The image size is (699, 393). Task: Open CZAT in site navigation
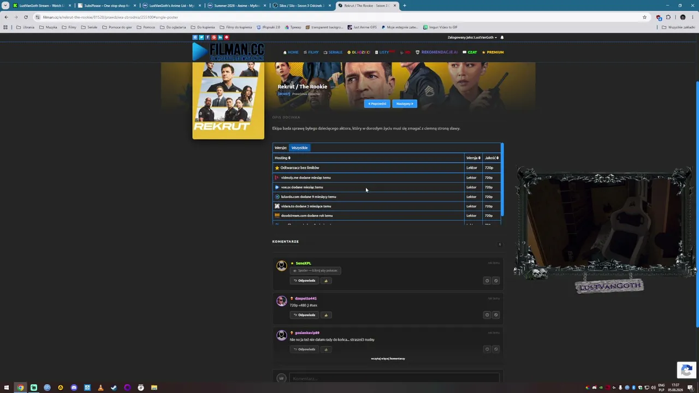[470, 52]
